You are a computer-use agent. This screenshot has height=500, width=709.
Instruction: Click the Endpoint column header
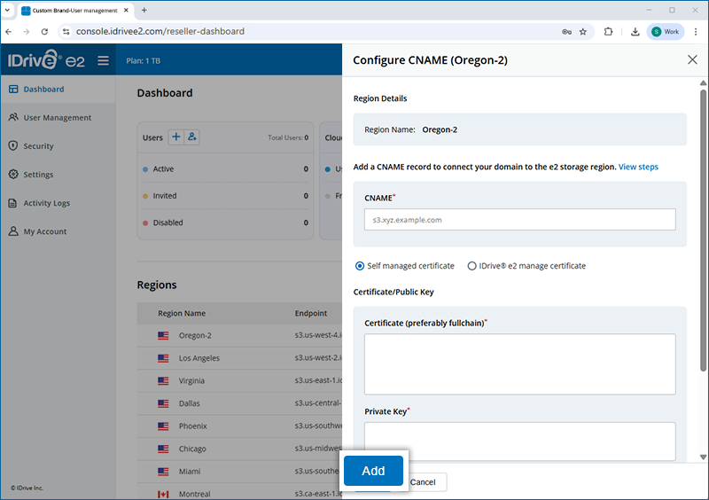311,313
